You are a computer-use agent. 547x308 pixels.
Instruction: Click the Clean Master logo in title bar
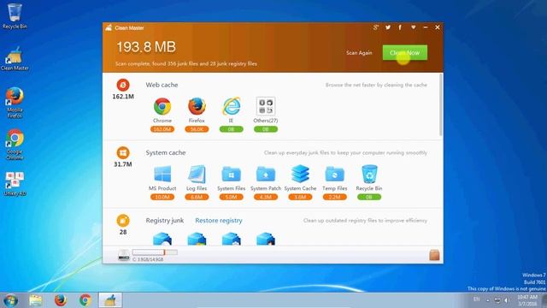[109, 27]
